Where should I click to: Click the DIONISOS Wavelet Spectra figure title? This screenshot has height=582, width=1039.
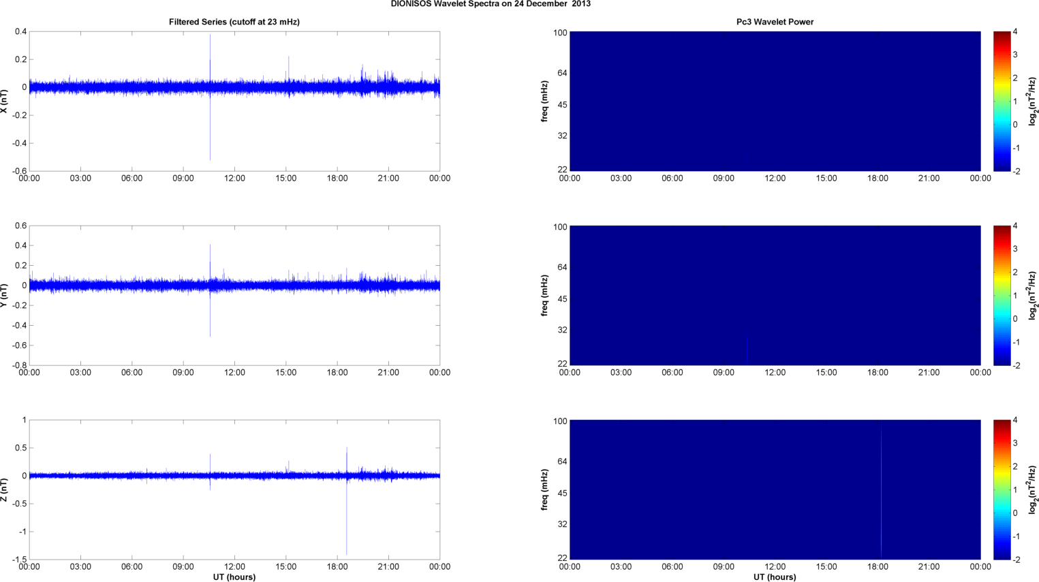(x=491, y=4)
